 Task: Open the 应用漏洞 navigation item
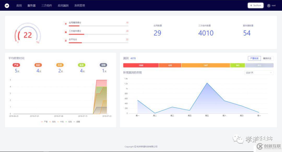tap(63, 5)
